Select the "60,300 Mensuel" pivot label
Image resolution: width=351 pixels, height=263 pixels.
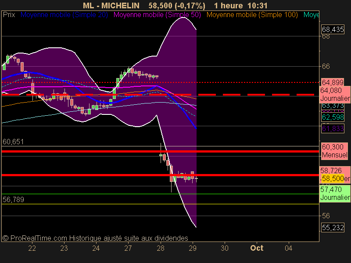335,151
